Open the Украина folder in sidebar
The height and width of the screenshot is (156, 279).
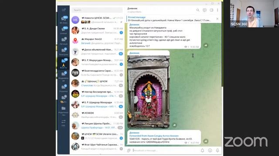point(64,88)
